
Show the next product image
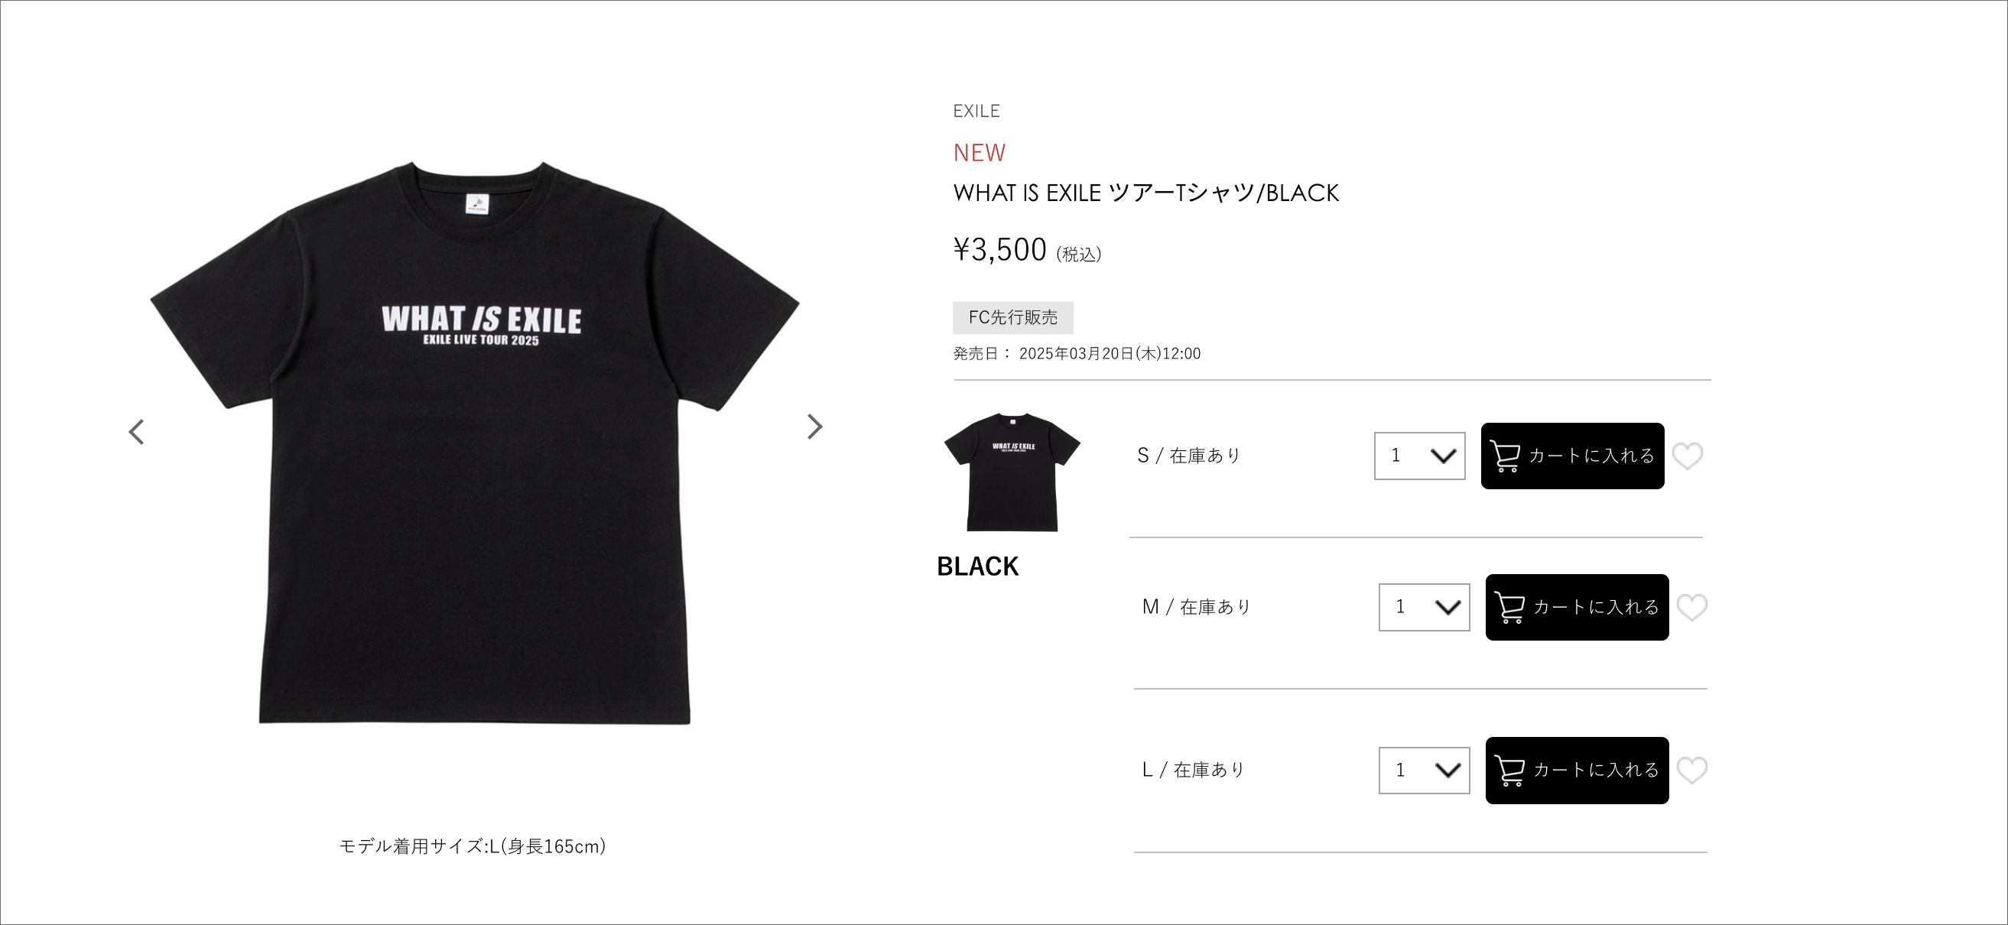(x=814, y=427)
